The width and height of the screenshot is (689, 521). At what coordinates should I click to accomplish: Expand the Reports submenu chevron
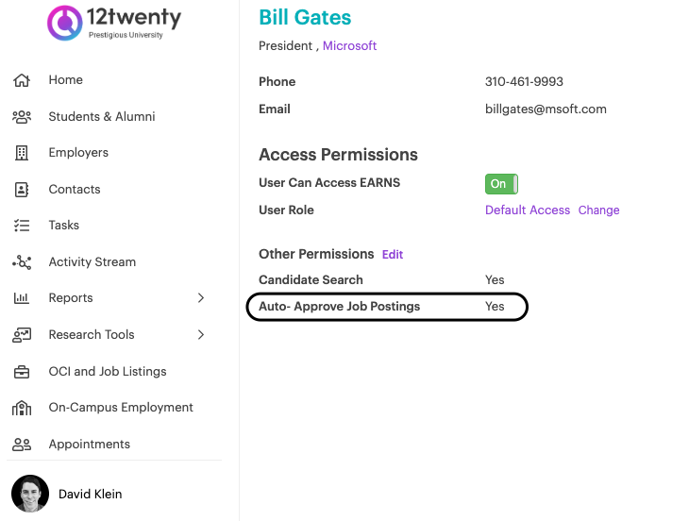pyautogui.click(x=201, y=298)
